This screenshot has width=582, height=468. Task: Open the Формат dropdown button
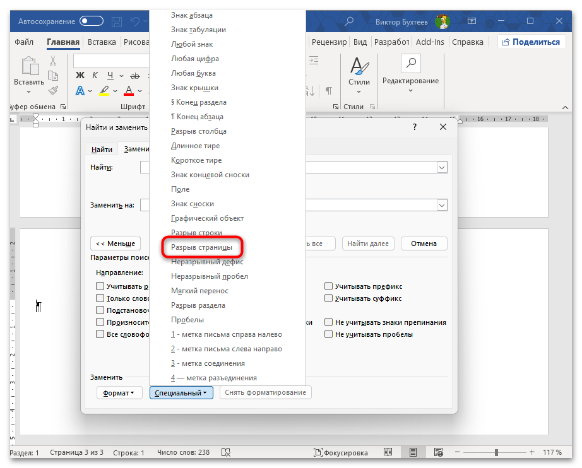pyautogui.click(x=119, y=393)
